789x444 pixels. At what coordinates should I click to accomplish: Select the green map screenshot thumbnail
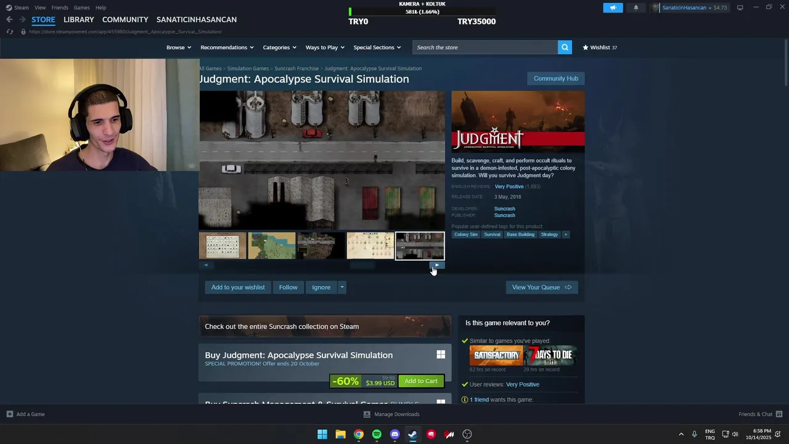coord(272,245)
